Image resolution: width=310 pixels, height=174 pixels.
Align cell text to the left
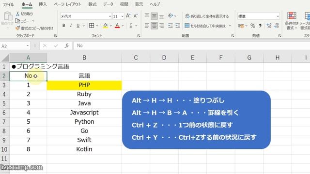(x=147, y=26)
